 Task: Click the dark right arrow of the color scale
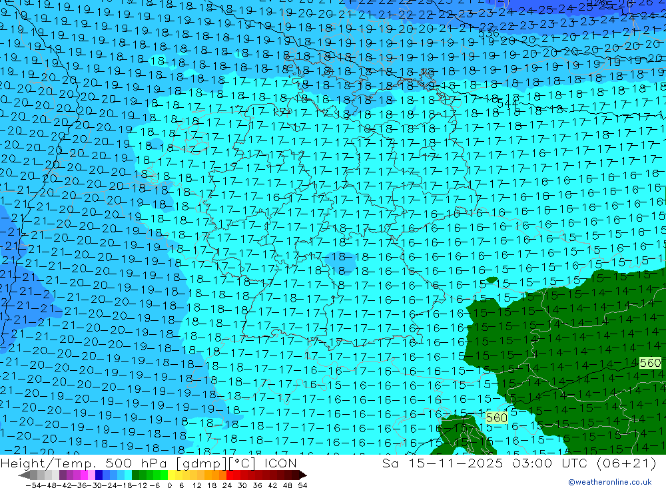(303, 475)
